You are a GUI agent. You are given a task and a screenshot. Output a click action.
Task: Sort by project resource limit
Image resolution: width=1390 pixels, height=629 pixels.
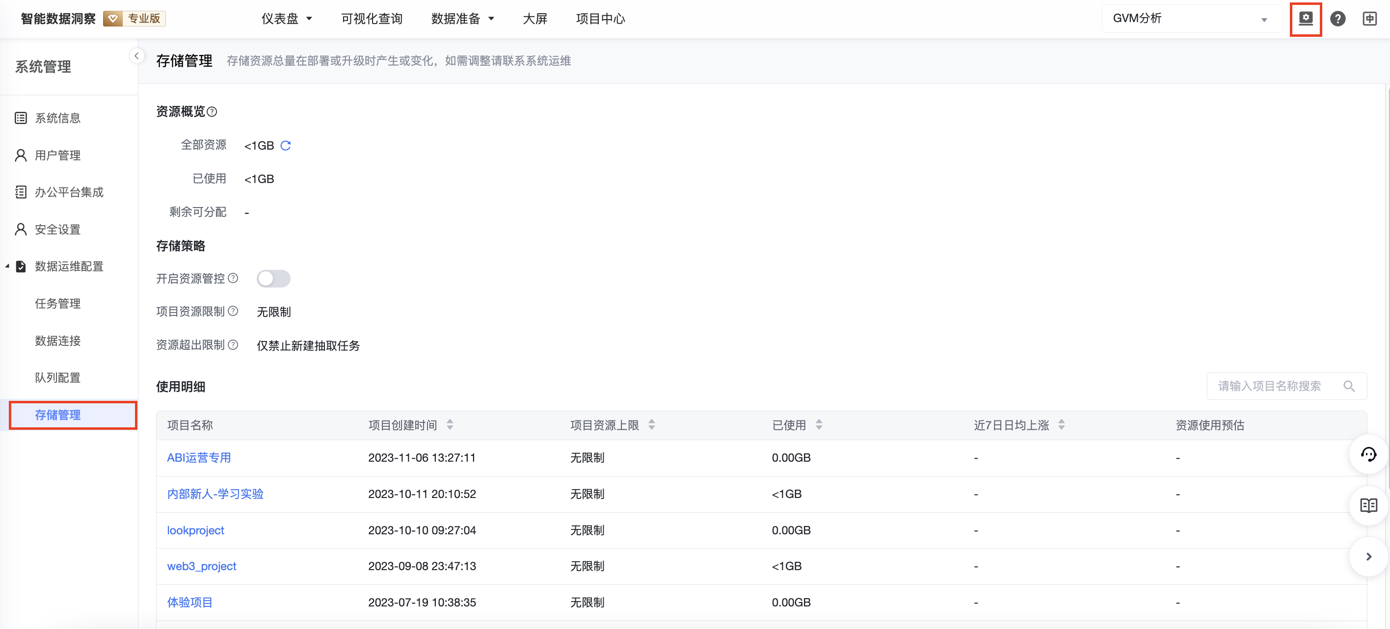[x=652, y=425]
